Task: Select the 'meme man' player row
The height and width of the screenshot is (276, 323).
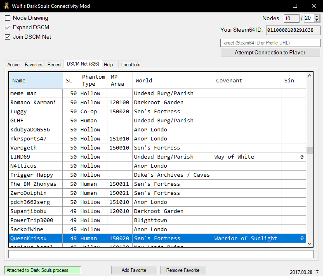Action: [158, 94]
